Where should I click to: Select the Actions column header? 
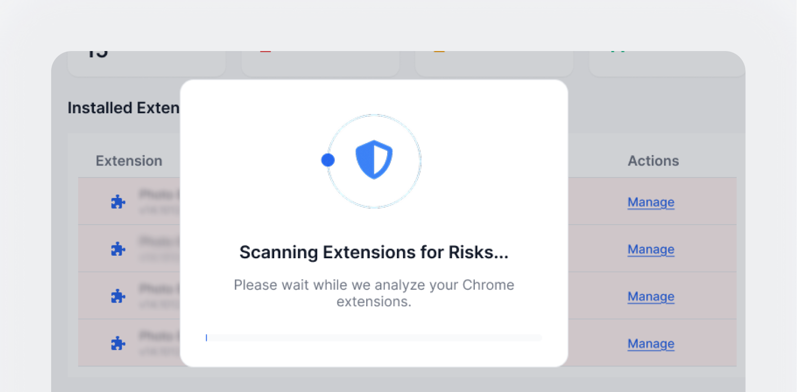pyautogui.click(x=653, y=160)
